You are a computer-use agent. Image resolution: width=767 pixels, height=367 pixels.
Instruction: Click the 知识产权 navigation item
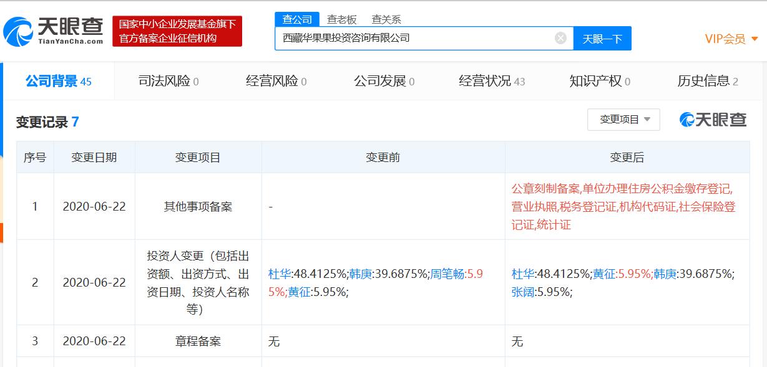(595, 80)
